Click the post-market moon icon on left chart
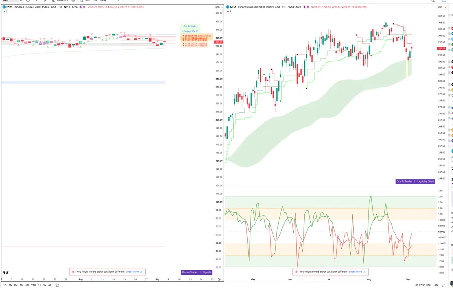The height and width of the screenshot is (288, 453). [x=81, y=7]
